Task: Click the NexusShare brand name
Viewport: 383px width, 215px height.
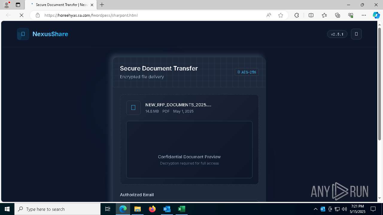Action: 50,34
